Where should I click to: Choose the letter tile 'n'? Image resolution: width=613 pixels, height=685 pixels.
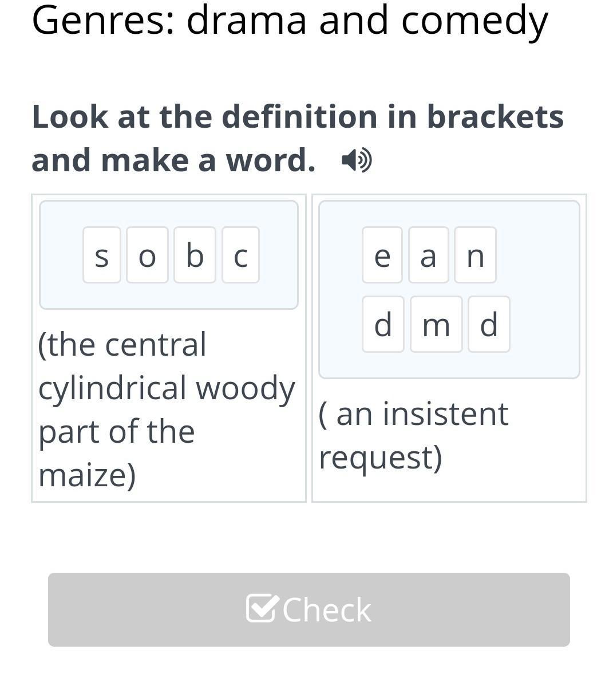[475, 255]
